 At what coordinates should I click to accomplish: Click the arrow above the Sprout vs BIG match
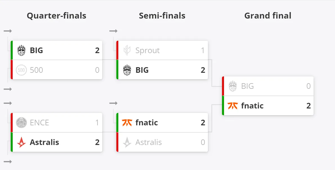click(x=114, y=31)
